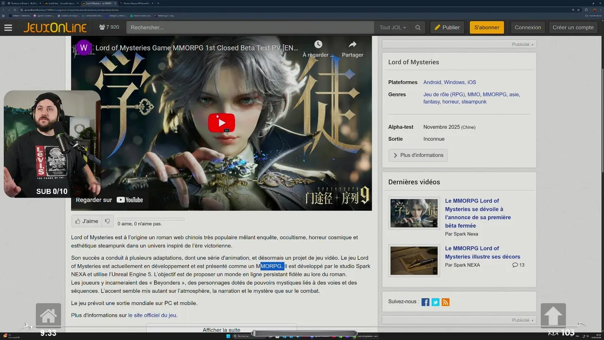Click the back-to-top arrow icon
604x340 pixels.
(x=553, y=315)
